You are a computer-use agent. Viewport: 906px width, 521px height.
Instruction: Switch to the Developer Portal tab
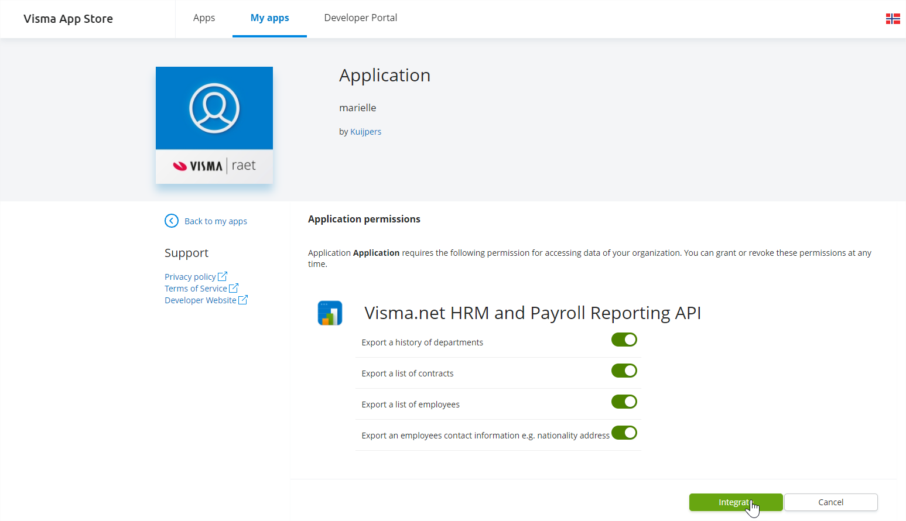(361, 18)
